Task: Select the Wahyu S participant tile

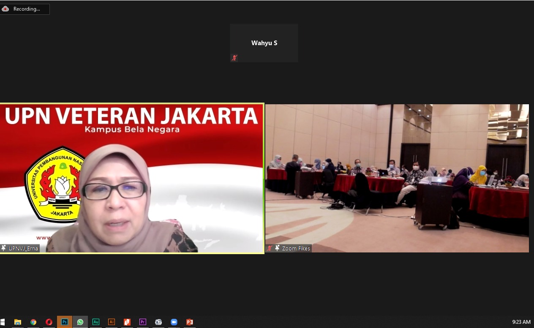Action: [x=264, y=43]
